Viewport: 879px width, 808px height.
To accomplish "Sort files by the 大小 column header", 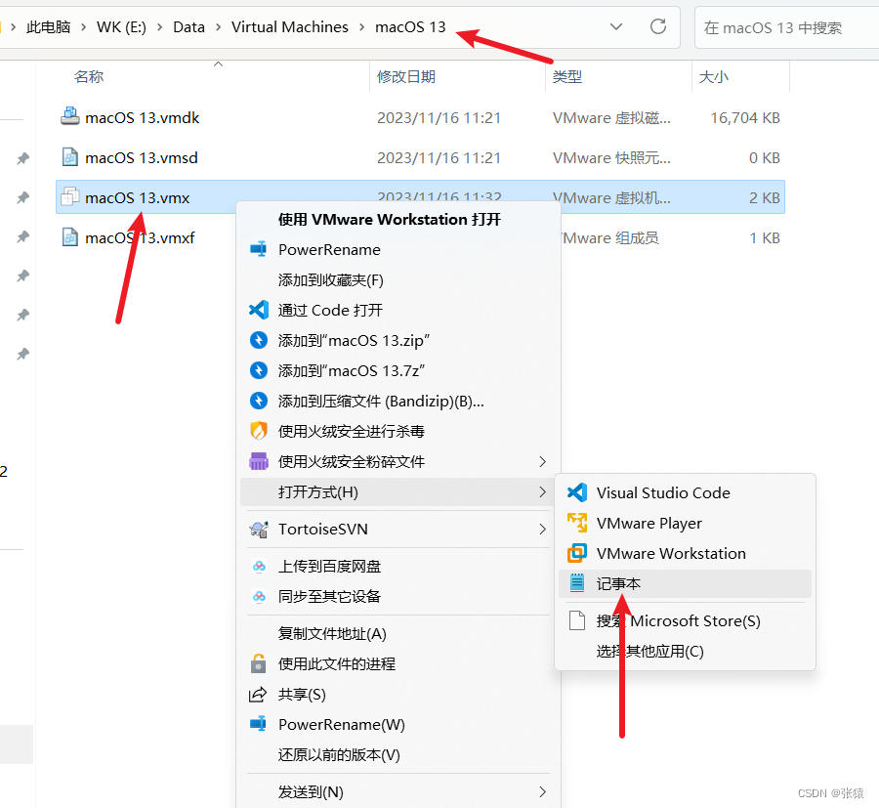I will tap(714, 77).
